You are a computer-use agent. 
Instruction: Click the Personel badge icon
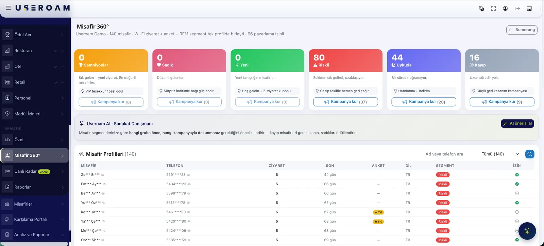(x=7, y=98)
